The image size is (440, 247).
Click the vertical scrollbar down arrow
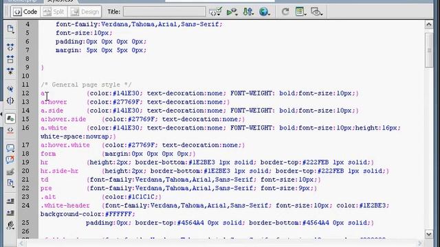click(429, 234)
